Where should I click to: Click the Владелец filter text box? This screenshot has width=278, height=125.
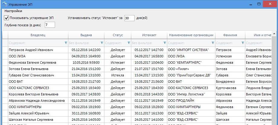click(x=36, y=43)
